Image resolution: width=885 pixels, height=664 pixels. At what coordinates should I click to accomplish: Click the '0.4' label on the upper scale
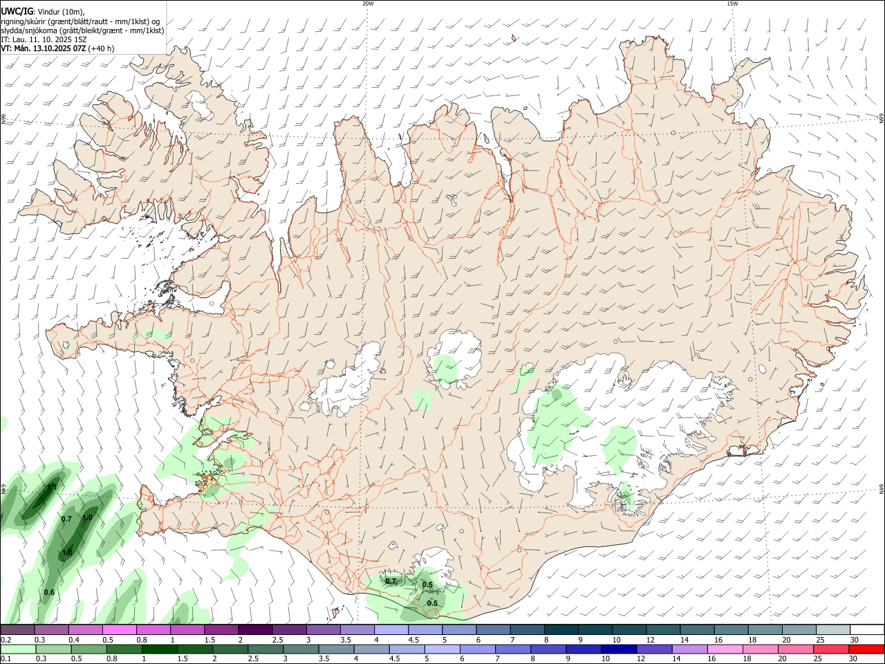point(74,640)
